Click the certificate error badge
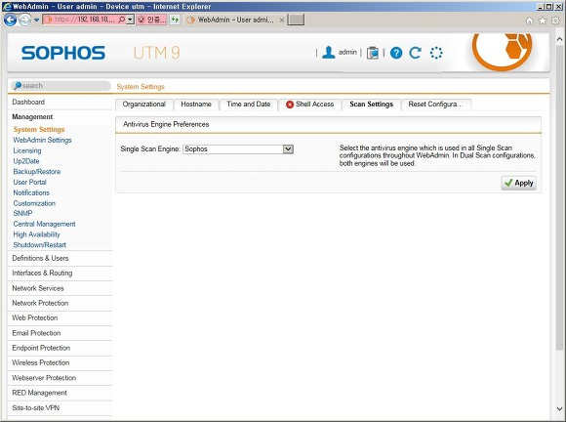566x422 pixels. (152, 20)
